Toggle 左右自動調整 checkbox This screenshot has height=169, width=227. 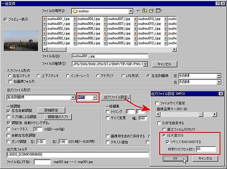click(x=8, y=111)
